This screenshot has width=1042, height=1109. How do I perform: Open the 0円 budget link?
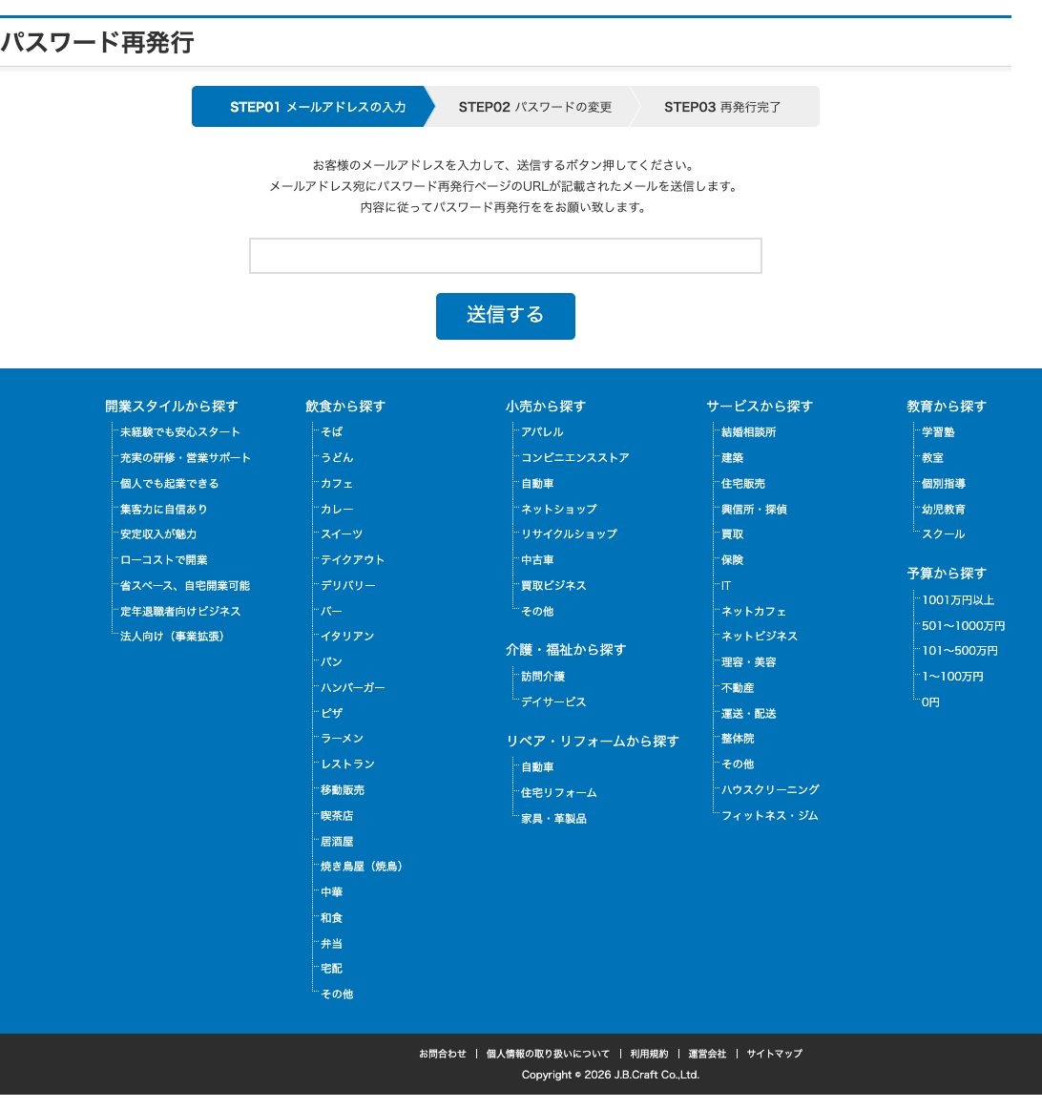pyautogui.click(x=931, y=701)
